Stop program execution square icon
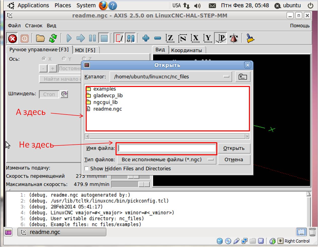This screenshot has width=318, height=247. click(104, 38)
